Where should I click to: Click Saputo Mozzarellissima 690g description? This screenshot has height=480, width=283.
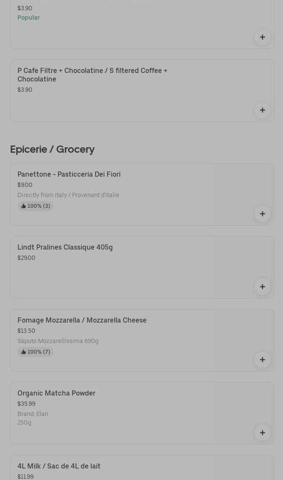pos(58,341)
